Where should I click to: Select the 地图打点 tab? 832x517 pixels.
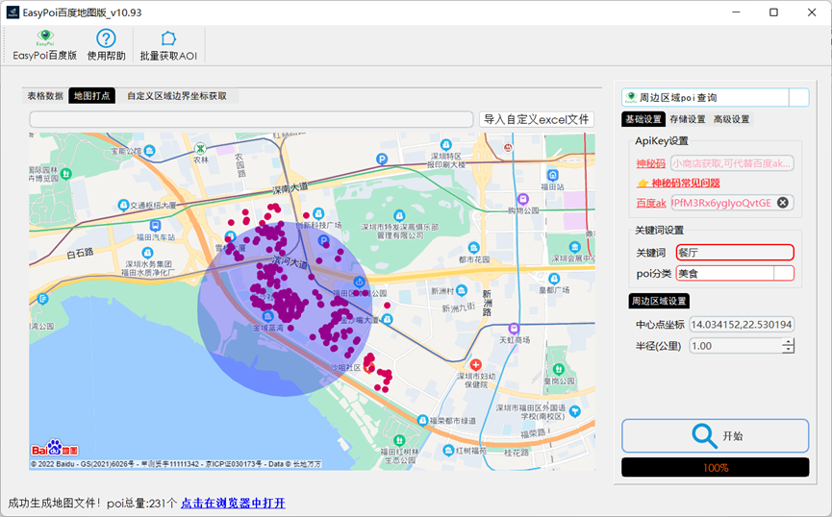tap(91, 96)
